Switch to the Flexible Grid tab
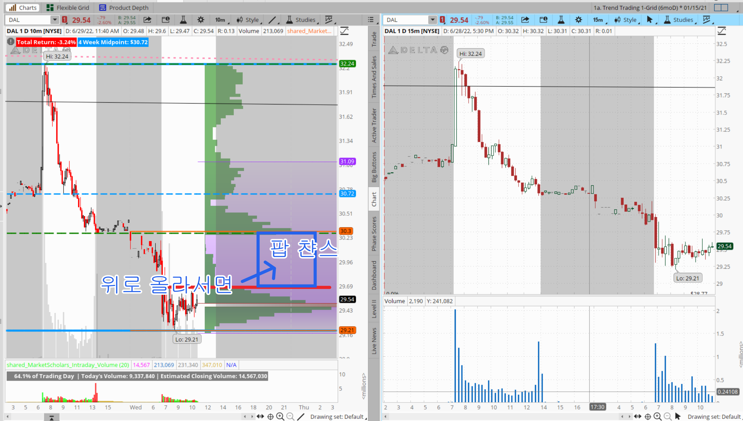Screen dimensions: 743x421 point(68,8)
